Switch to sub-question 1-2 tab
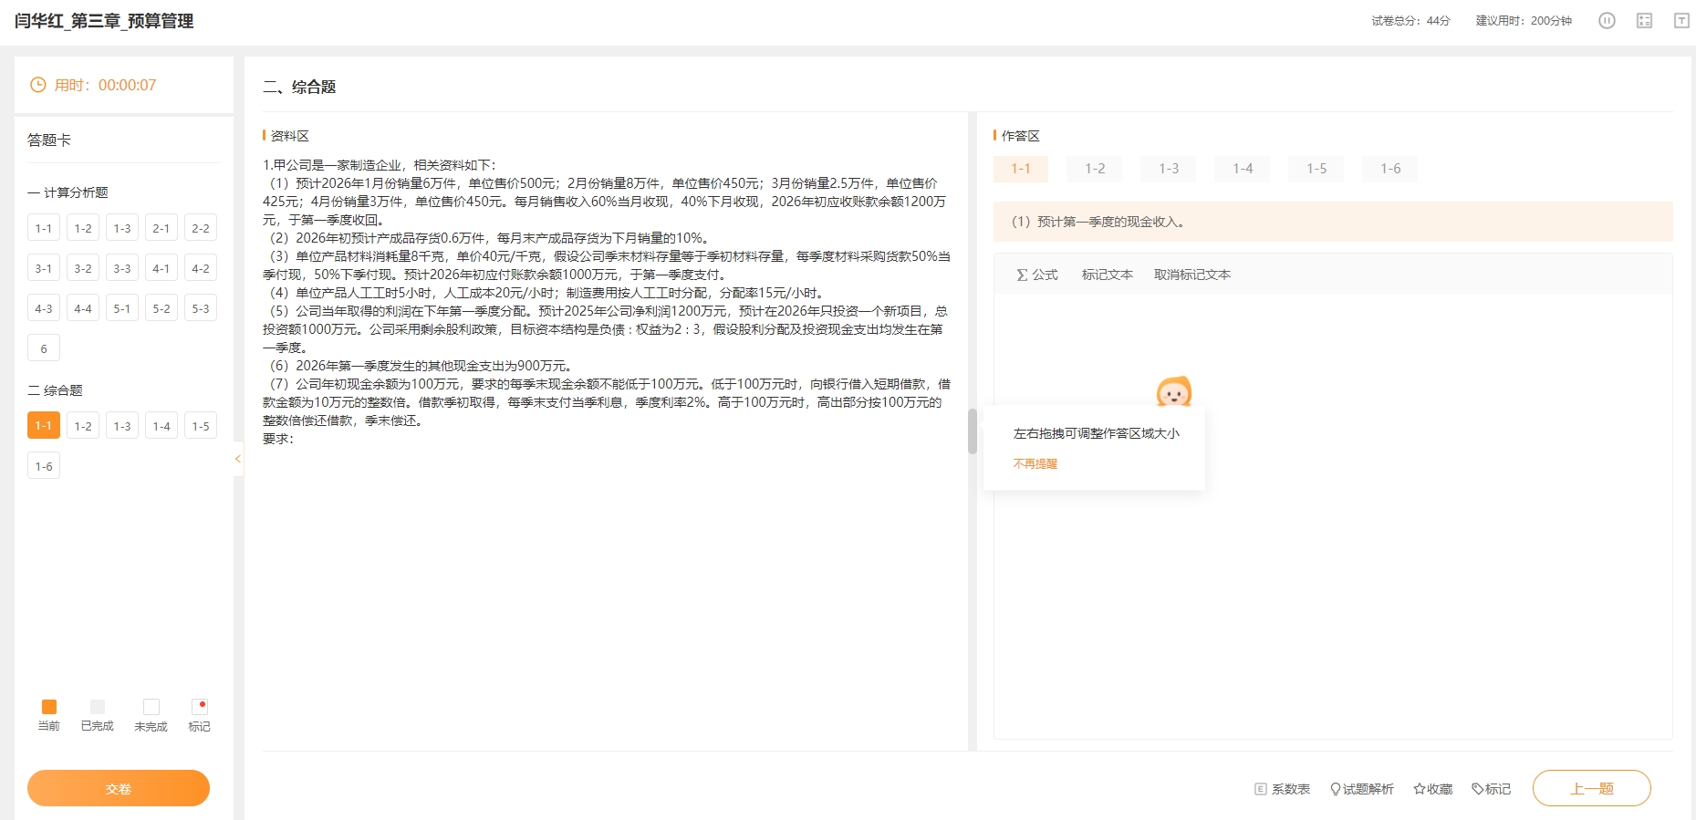Viewport: 1696px width, 820px height. point(1095,169)
